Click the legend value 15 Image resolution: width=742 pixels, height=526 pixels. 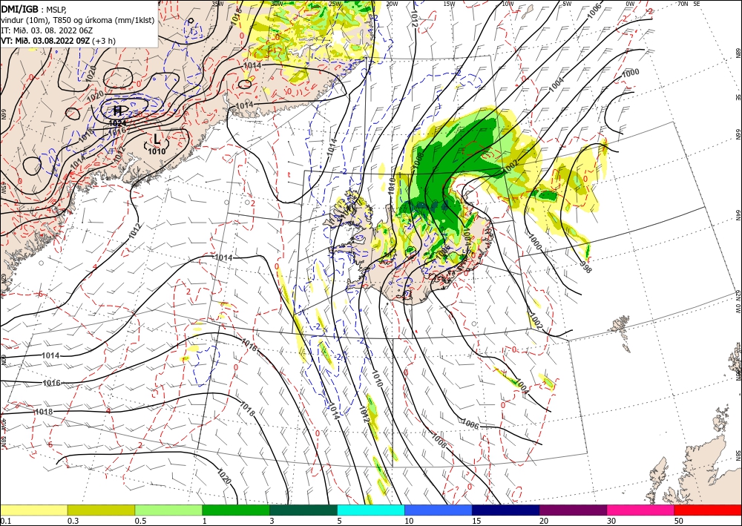click(x=476, y=521)
